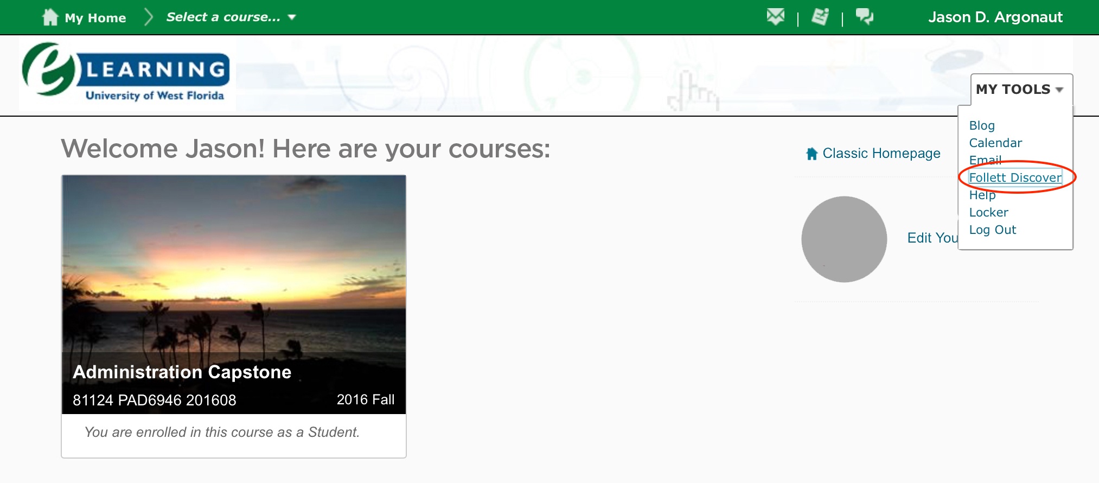Image resolution: width=1099 pixels, height=483 pixels.
Task: Open the update alerts icon in header
Action: click(x=820, y=17)
